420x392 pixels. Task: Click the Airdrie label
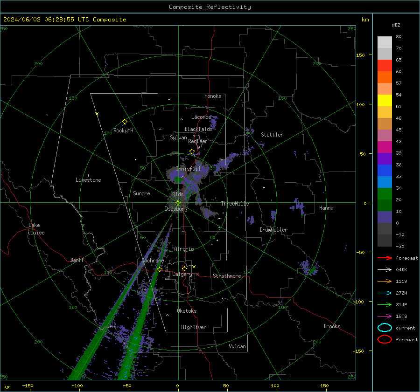pos(184,249)
